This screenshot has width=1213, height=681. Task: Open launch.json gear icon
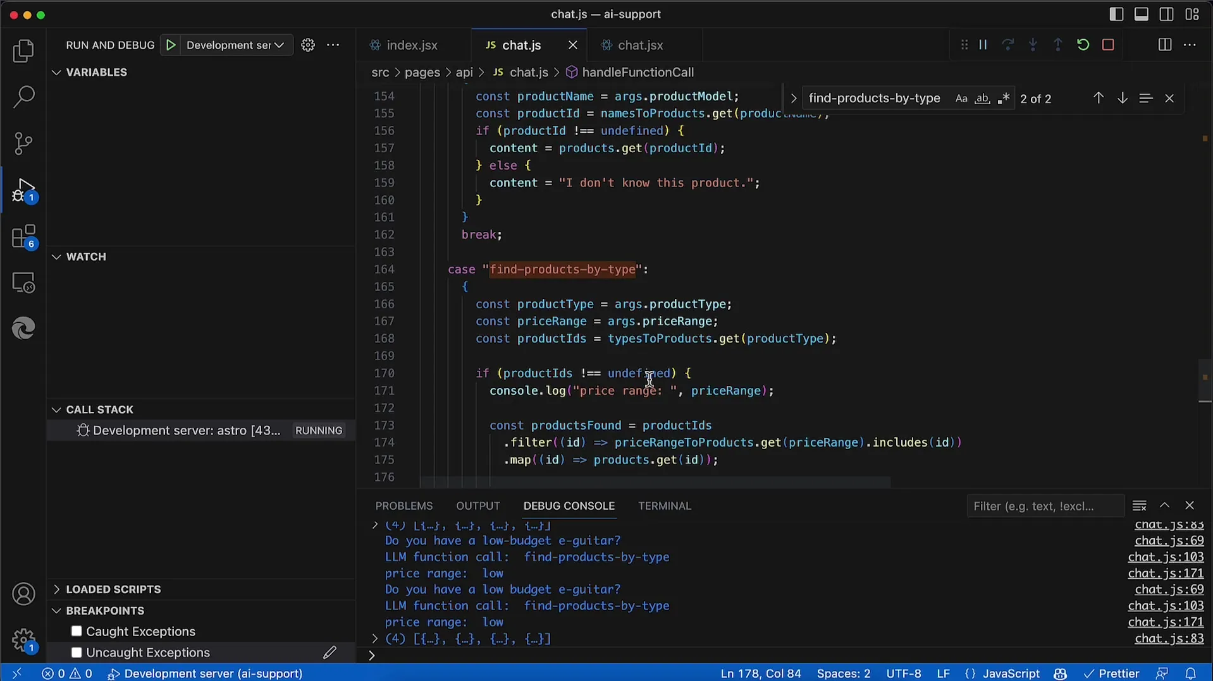point(308,45)
